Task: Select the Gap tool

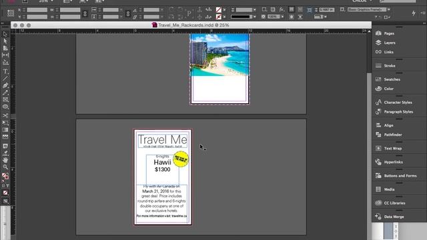Action: click(x=5, y=55)
